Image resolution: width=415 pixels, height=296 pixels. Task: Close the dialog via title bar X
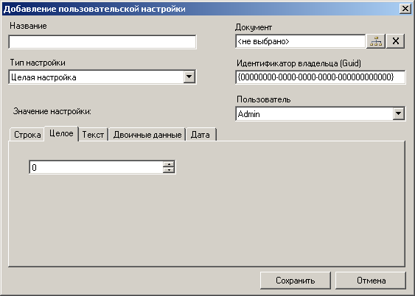coord(405,9)
